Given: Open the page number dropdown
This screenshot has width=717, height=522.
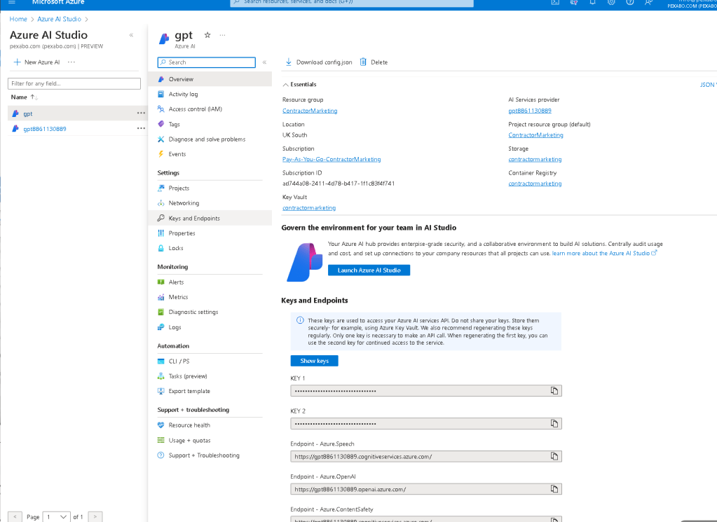Looking at the screenshot, I should pyautogui.click(x=57, y=517).
